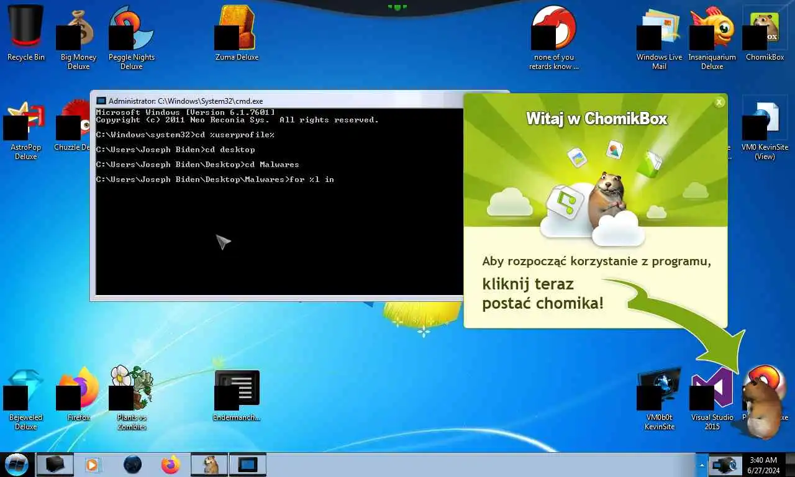Screen dimensions: 795x477
Task: Click the VM0b0t KevinSite desktop icon
Action: coord(659,399)
